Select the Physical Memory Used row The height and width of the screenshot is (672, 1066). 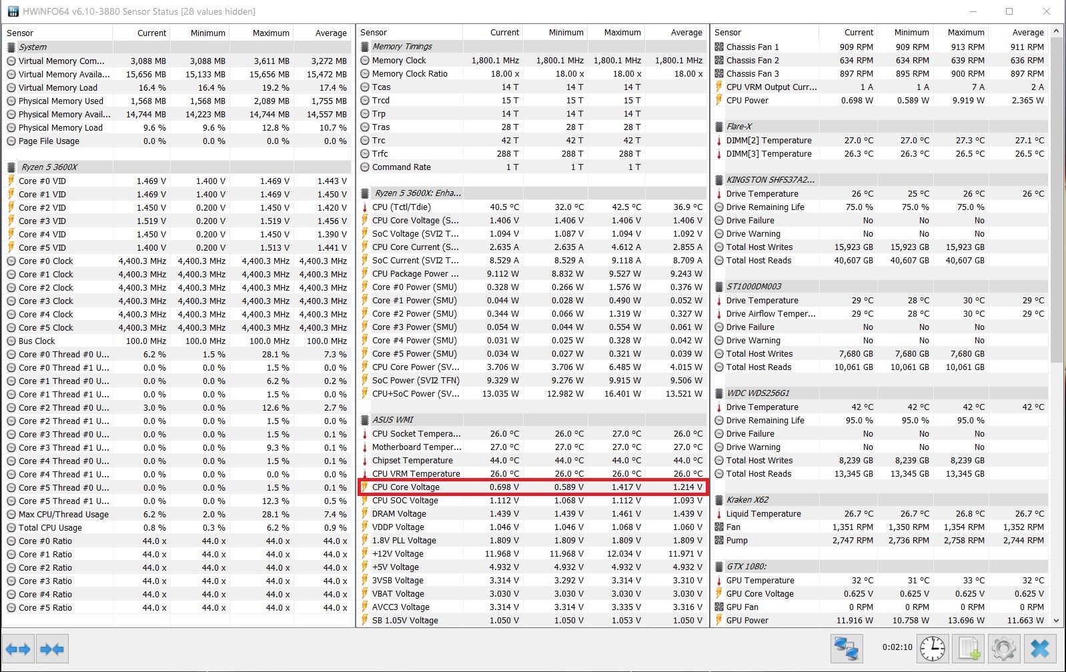(177, 101)
